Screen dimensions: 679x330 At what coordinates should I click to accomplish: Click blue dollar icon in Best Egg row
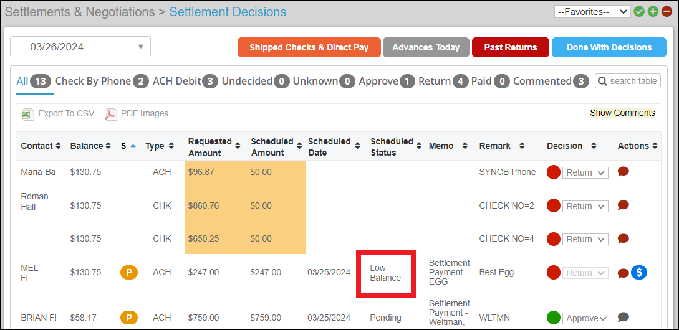(639, 272)
